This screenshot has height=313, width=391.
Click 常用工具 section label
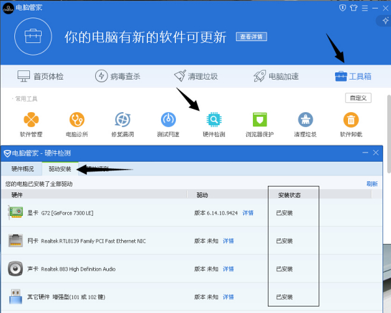click(x=26, y=99)
